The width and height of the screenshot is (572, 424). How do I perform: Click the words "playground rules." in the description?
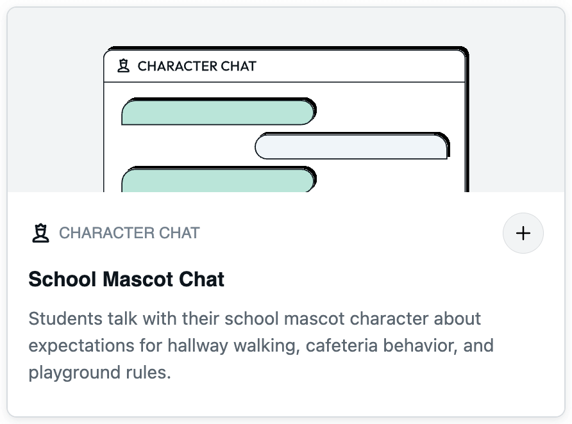pos(99,373)
